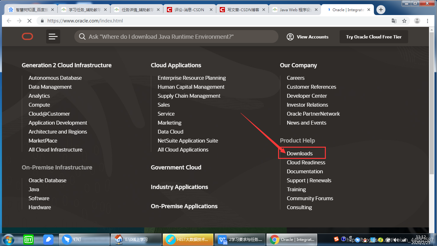
Task: Open the Hardware link
Action: (40, 207)
